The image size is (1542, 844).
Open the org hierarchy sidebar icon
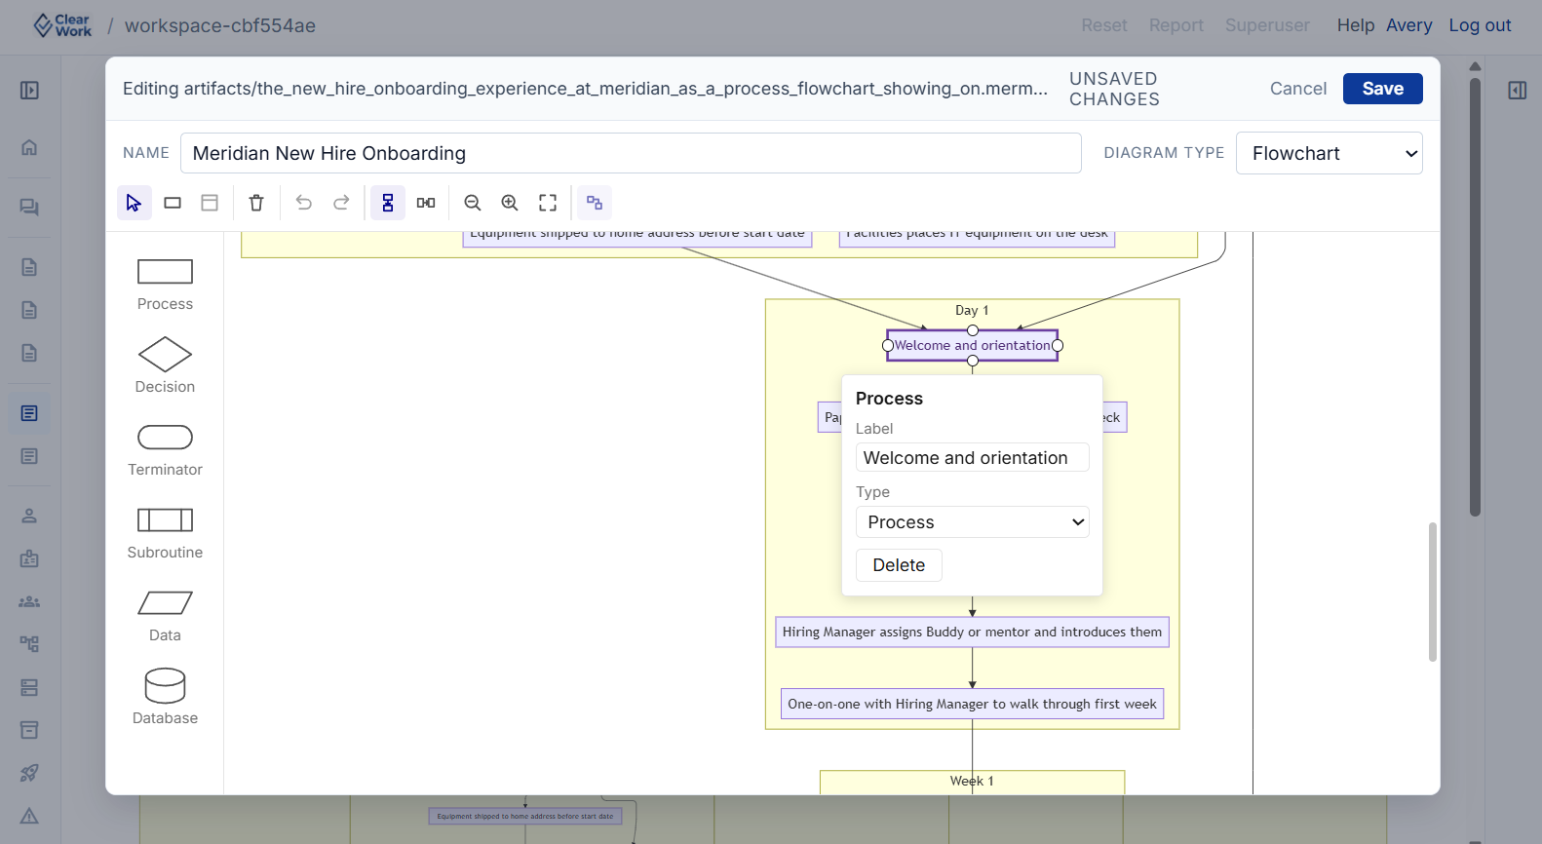pyautogui.click(x=29, y=644)
